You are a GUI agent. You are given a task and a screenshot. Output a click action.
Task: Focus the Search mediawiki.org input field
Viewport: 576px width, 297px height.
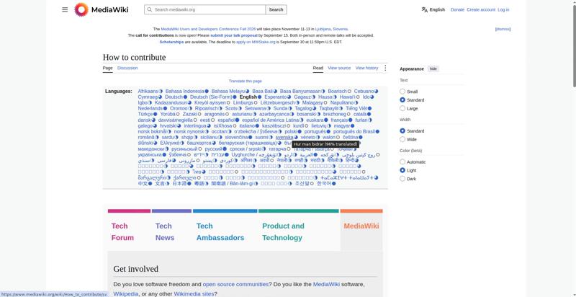pyautogui.click(x=209, y=9)
